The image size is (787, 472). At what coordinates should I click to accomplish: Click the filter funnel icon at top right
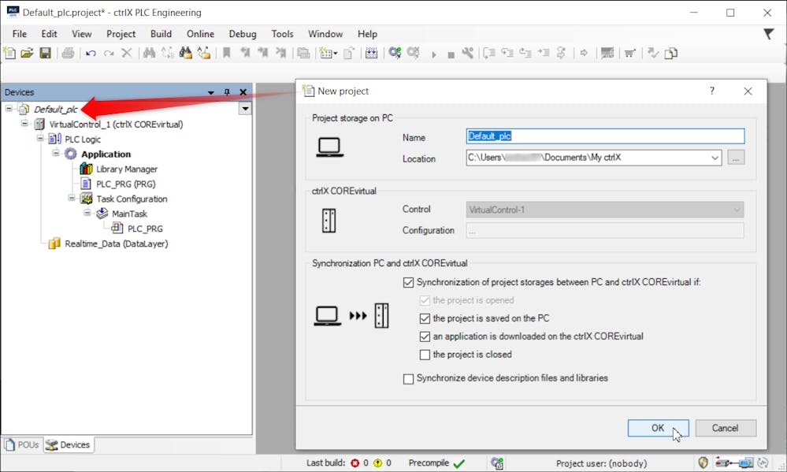[x=768, y=34]
